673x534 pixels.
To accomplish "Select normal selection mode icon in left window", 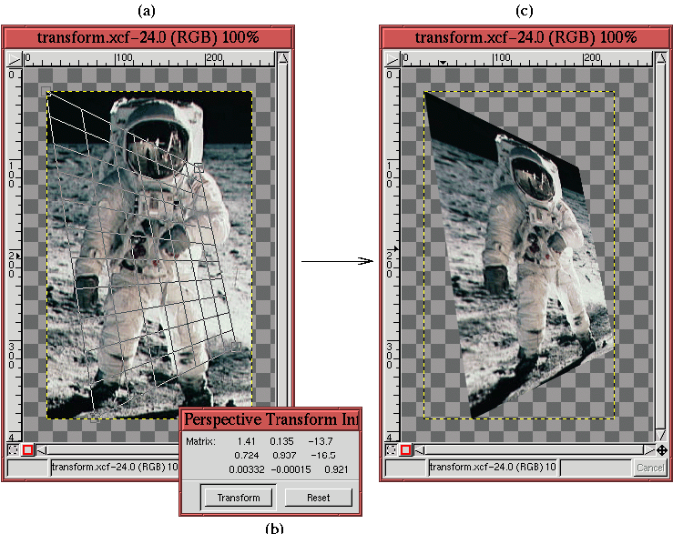I will tap(13, 450).
